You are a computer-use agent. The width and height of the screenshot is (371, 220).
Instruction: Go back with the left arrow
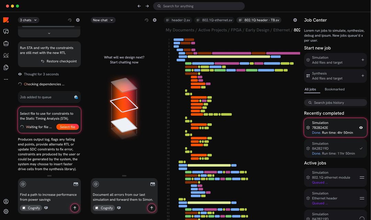[x=139, y=6]
